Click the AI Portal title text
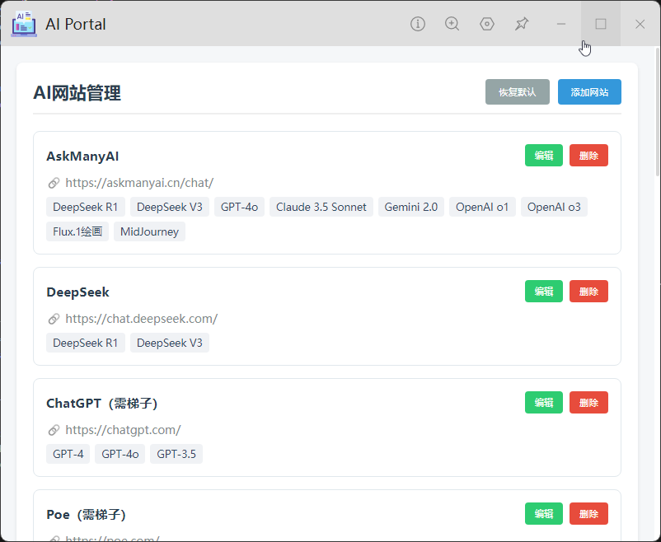 [76, 24]
